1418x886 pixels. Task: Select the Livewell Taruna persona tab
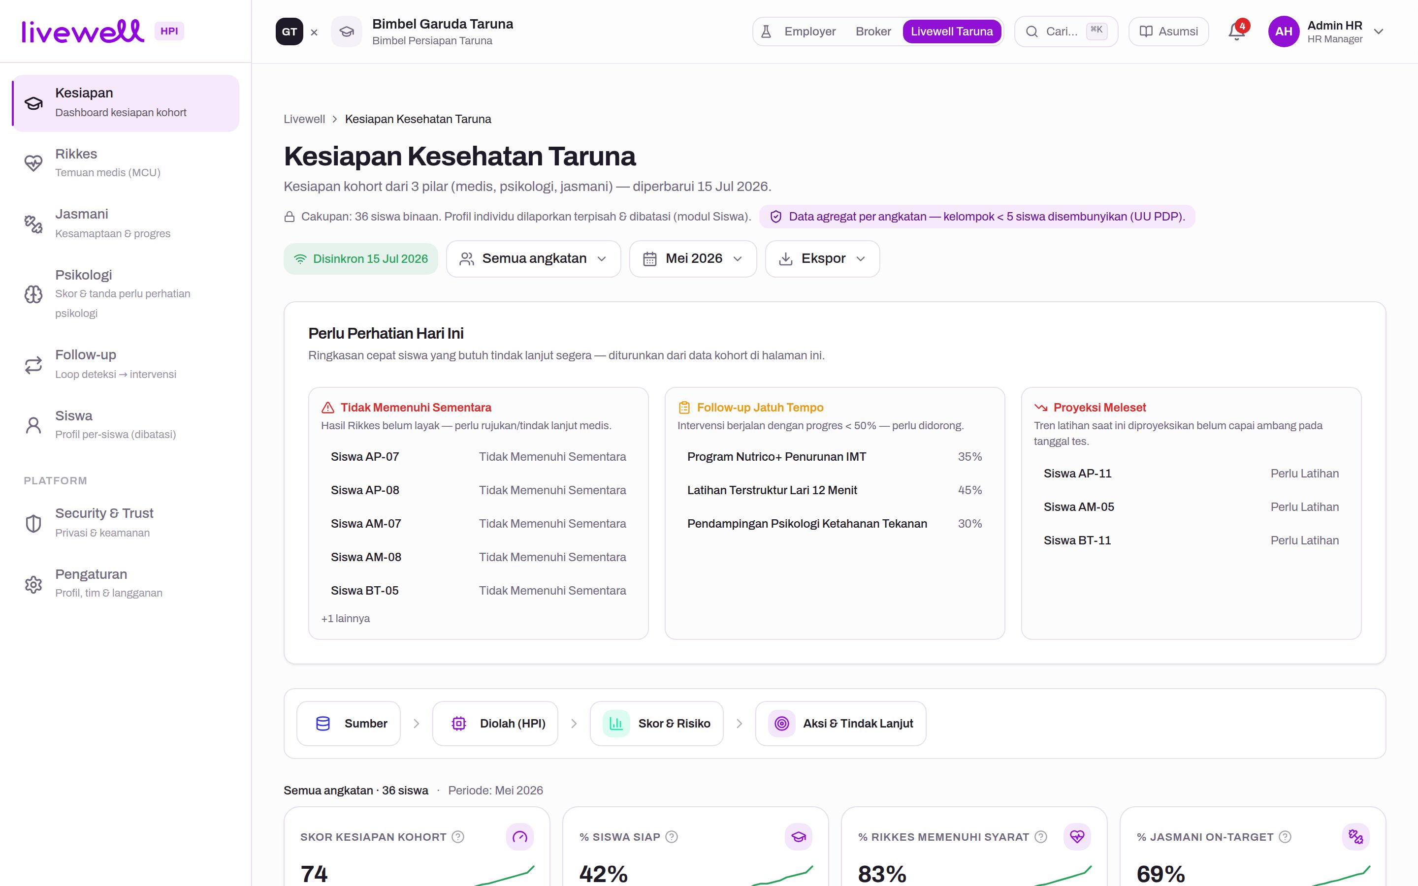tap(952, 32)
